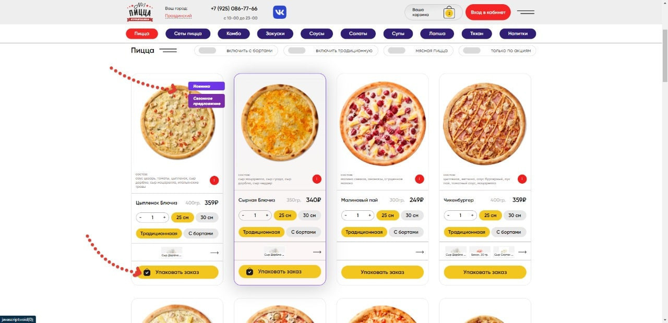The height and width of the screenshot is (323, 668).
Task: Open the shopping cart basket icon
Action: 449,13
